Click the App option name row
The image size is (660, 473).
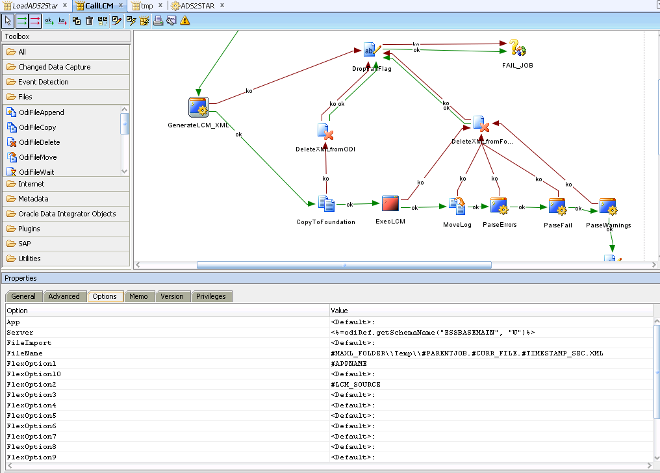tap(167, 322)
